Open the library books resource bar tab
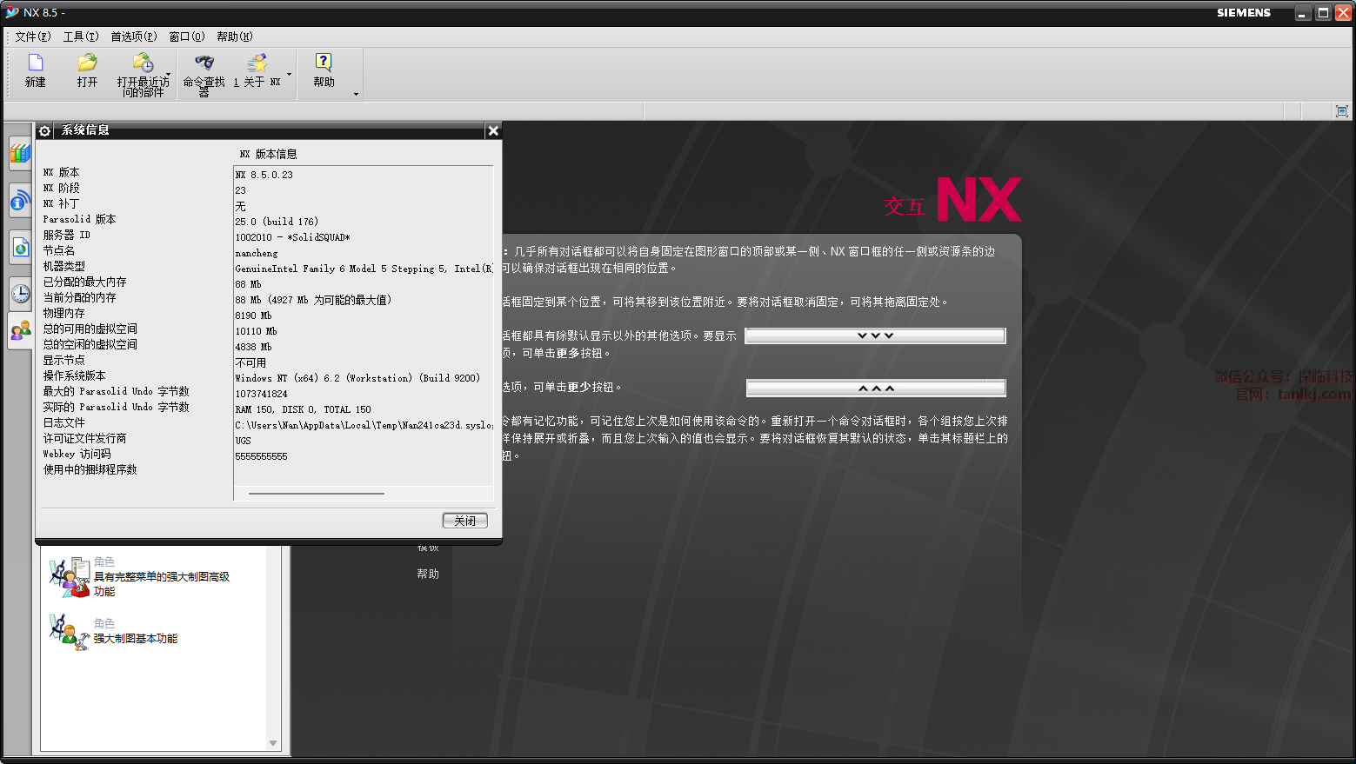The image size is (1356, 764). (20, 155)
